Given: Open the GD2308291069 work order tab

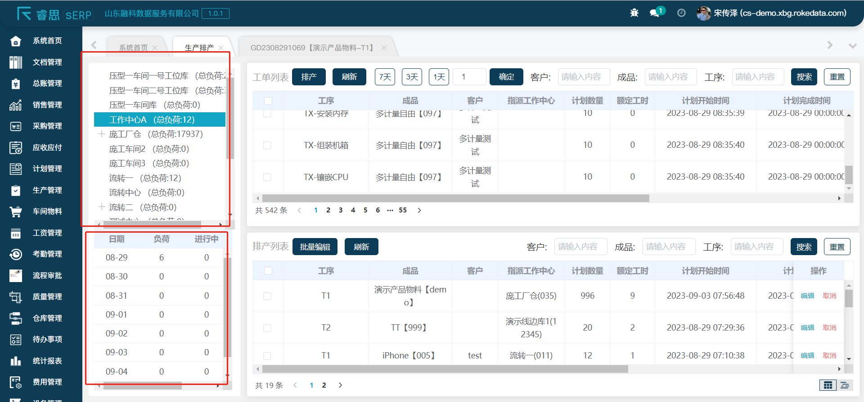Looking at the screenshot, I should point(312,48).
